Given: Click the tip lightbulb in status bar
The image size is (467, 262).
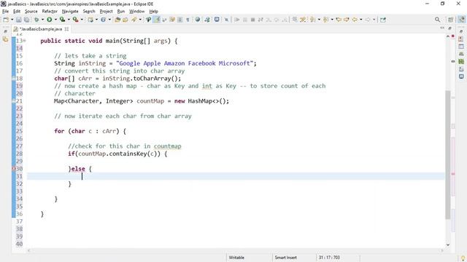Looking at the screenshot, I should point(463,258).
